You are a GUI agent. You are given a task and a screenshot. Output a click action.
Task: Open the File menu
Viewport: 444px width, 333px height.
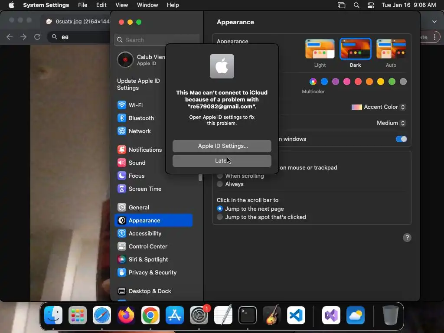(x=83, y=5)
